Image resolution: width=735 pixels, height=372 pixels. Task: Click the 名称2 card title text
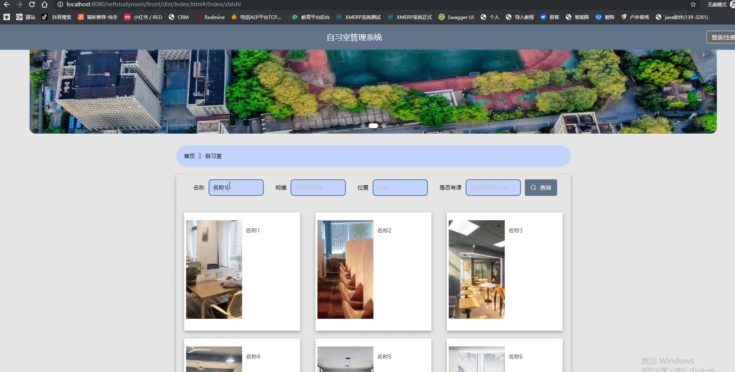[384, 231]
